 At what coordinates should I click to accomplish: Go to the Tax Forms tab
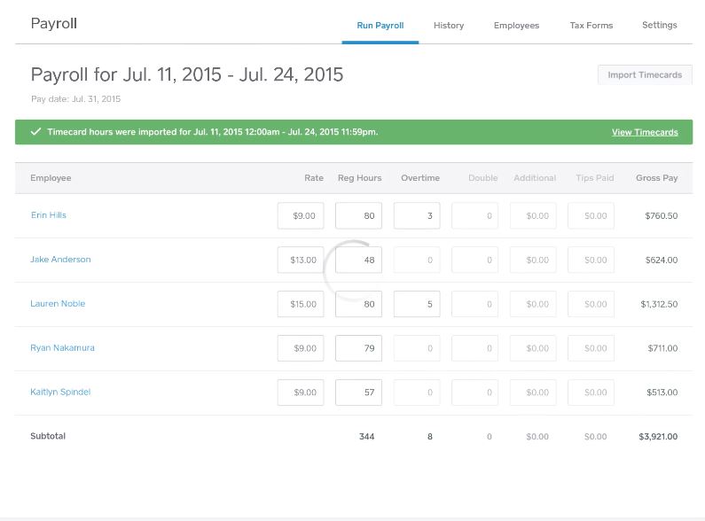tap(591, 26)
